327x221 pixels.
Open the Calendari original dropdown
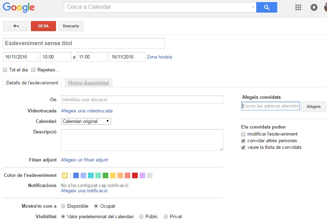click(86, 121)
